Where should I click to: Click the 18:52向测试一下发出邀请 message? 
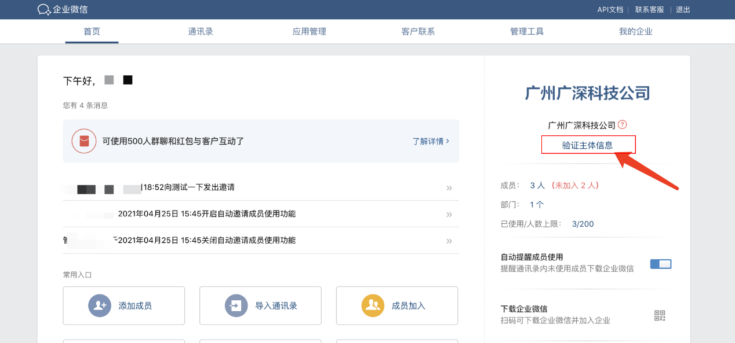click(x=187, y=187)
